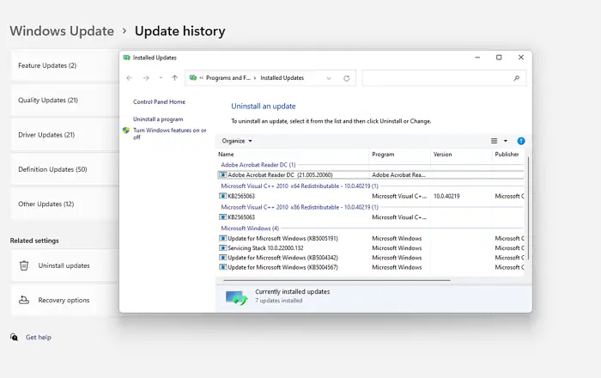Click icon beside KB5005191 update
This screenshot has width=601, height=378.
tap(222, 239)
